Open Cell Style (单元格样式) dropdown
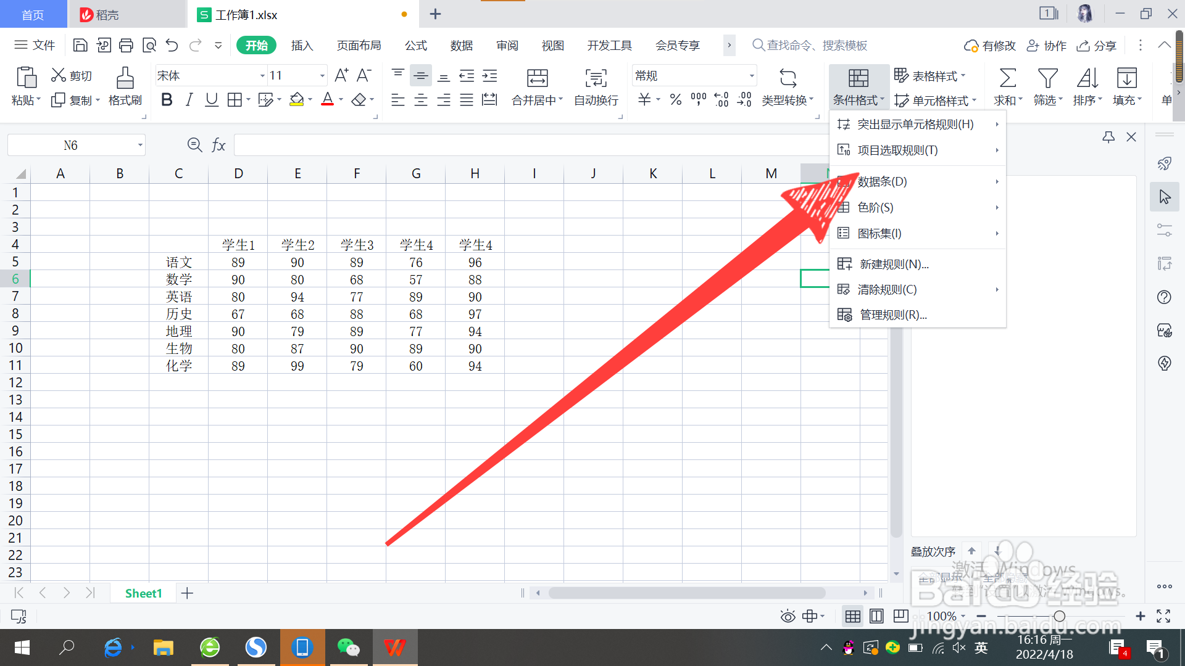This screenshot has height=666, width=1185. click(x=935, y=101)
